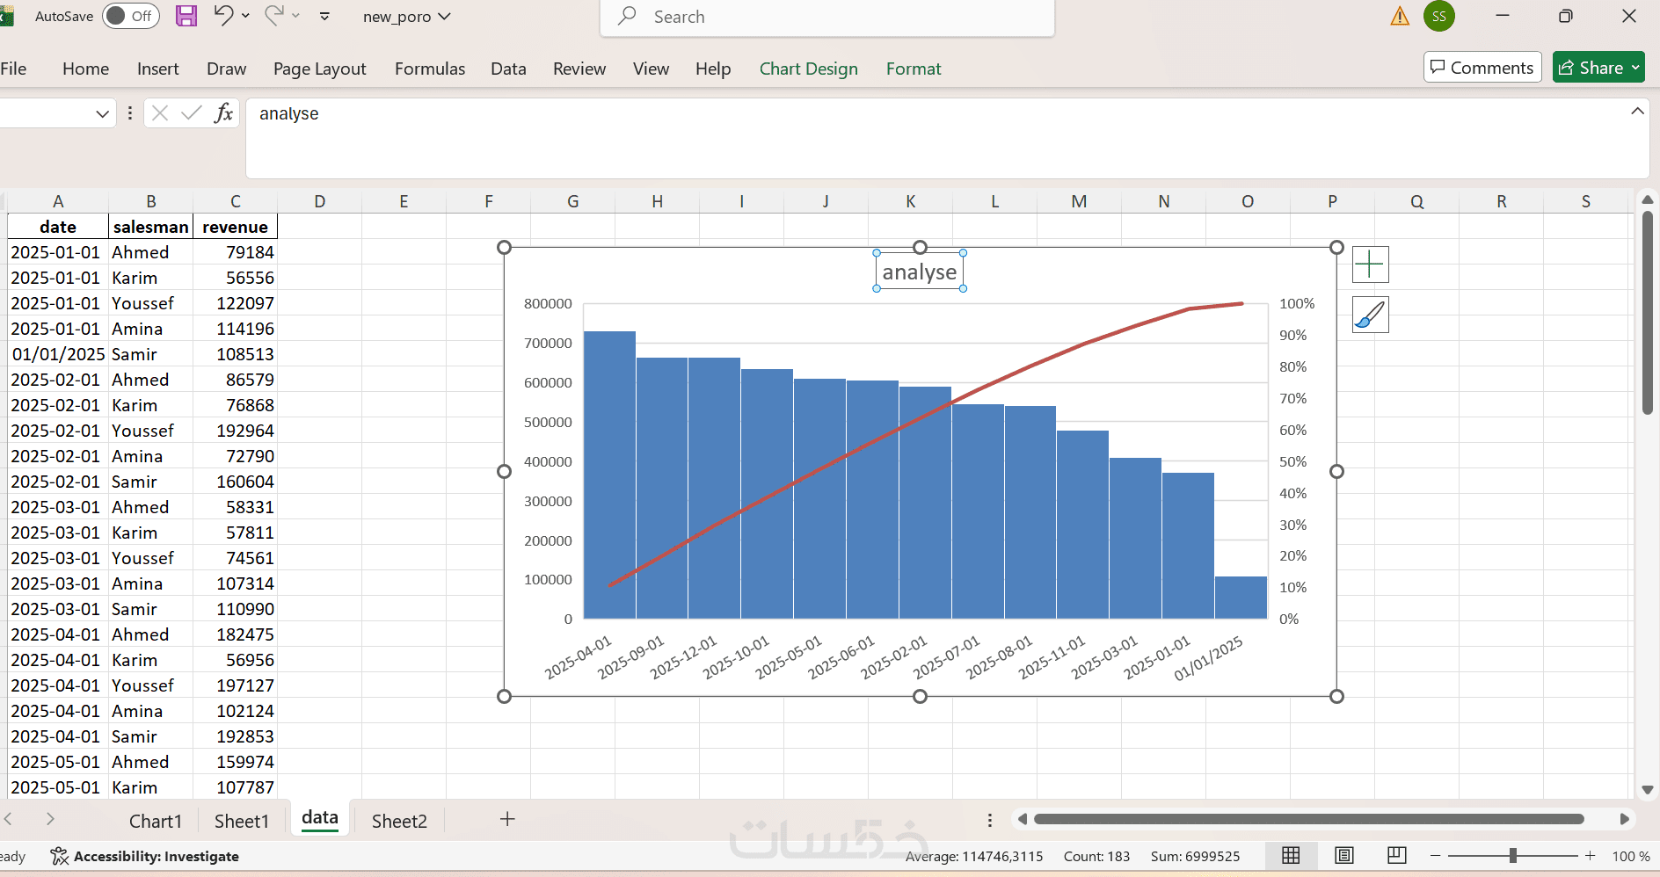Click the Share button
The image size is (1660, 877).
pyautogui.click(x=1598, y=68)
